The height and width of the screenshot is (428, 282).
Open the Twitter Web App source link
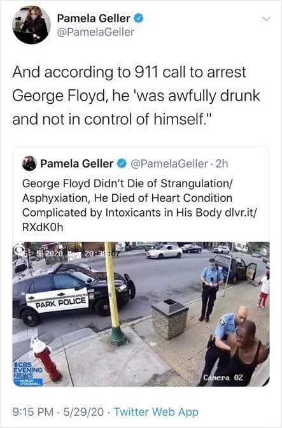[156, 412]
